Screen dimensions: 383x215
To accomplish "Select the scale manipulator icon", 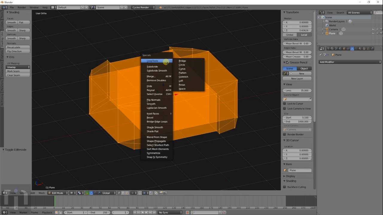I will pyautogui.click(x=99, y=193).
